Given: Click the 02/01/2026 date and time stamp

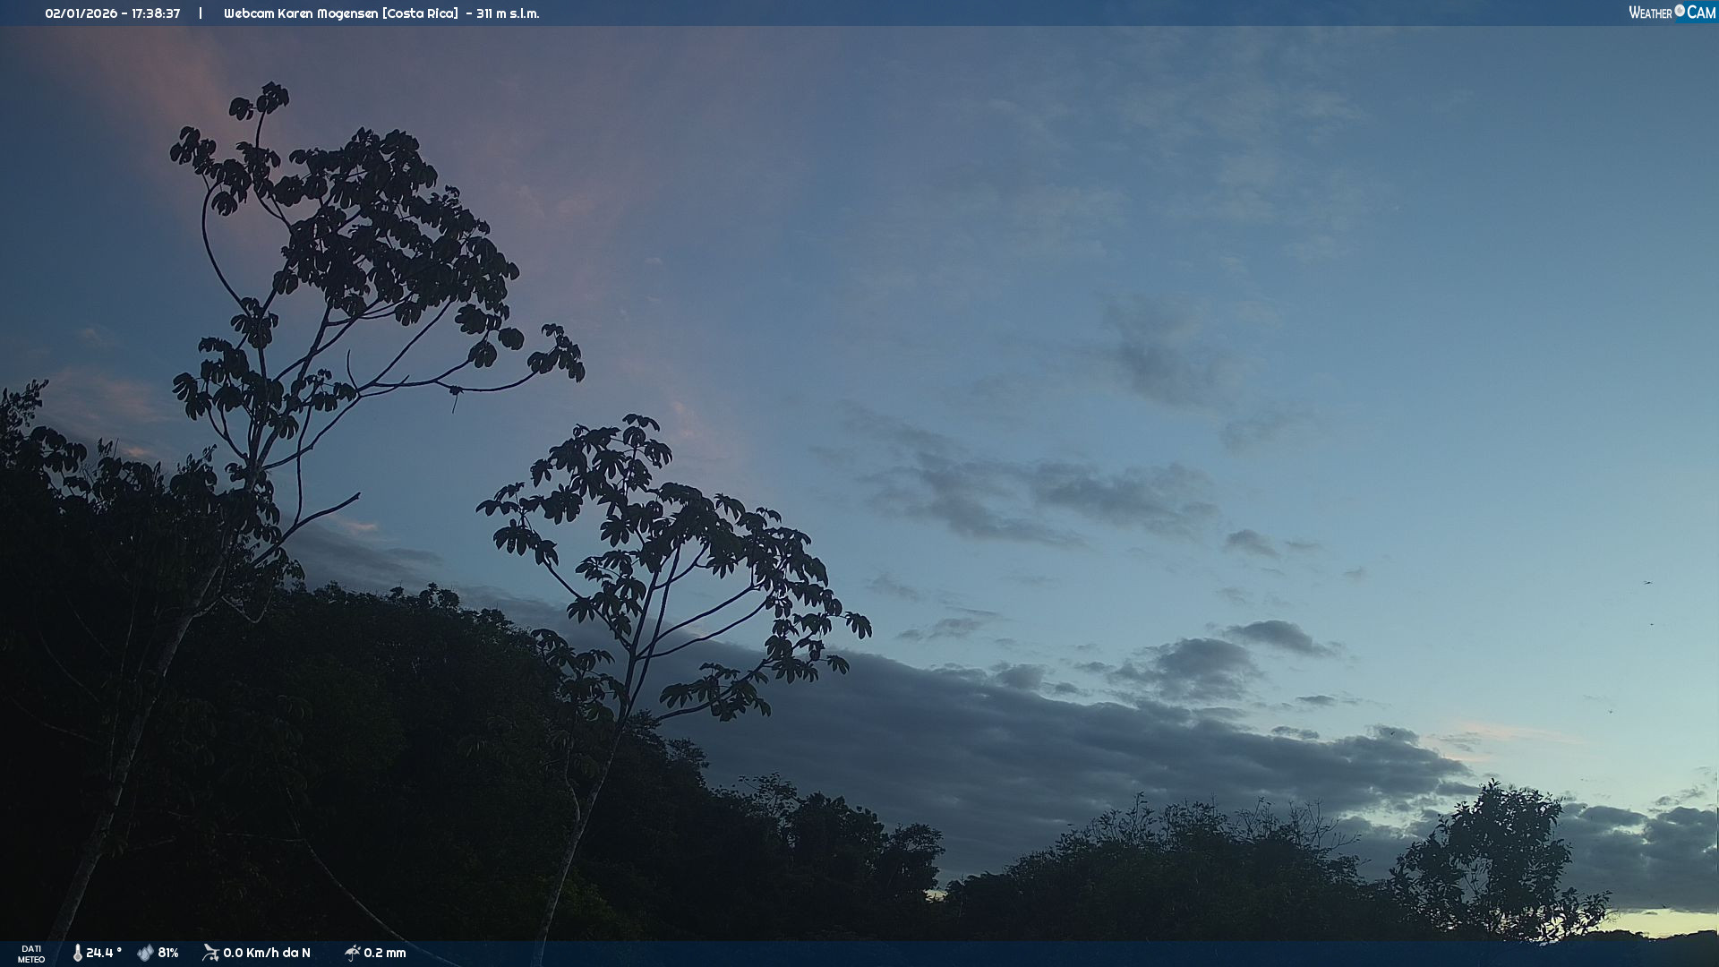Looking at the screenshot, I should [113, 13].
